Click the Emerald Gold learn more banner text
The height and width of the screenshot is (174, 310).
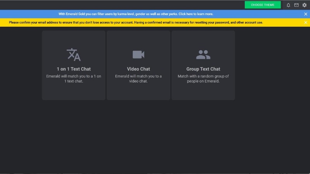coord(136,14)
